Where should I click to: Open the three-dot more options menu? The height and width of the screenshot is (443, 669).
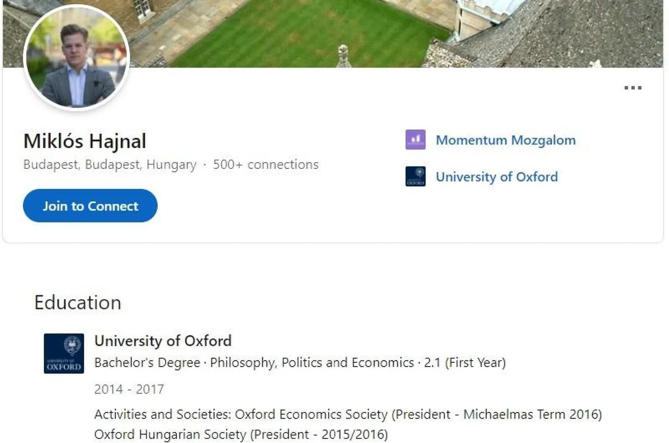click(633, 87)
